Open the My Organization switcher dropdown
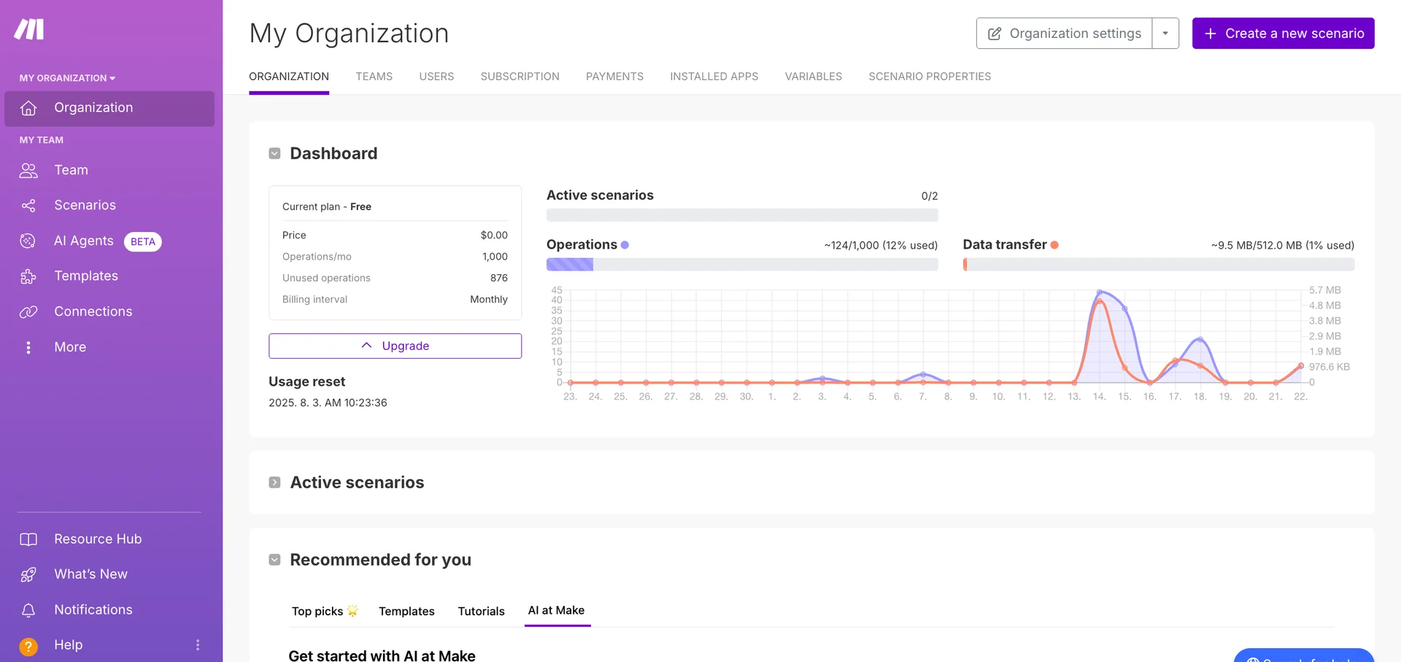This screenshot has height=662, width=1401. point(67,78)
